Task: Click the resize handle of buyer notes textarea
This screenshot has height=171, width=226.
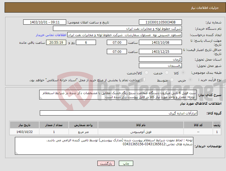Action: pyautogui.click(x=17, y=153)
